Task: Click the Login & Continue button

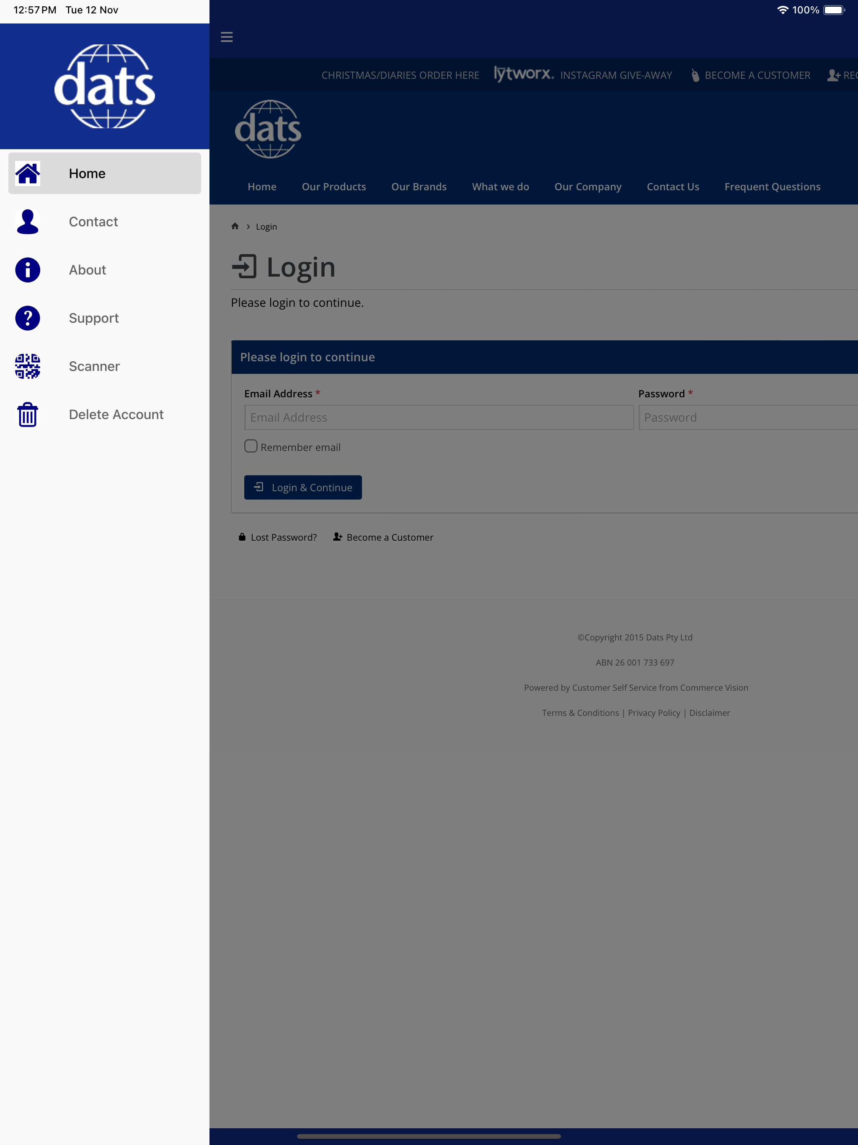Action: 303,487
